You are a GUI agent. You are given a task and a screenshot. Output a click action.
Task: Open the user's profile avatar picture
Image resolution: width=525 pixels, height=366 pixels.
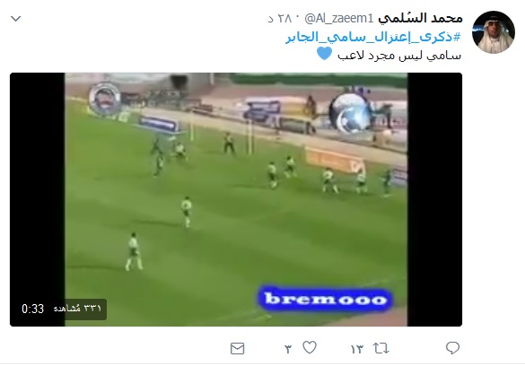pos(494,32)
